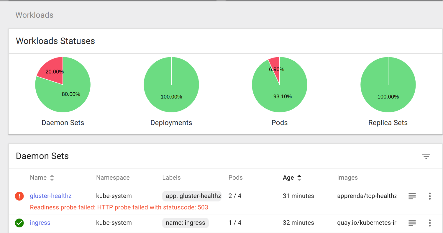
Task: Click the green check status icon of ingress
Action: pyautogui.click(x=19, y=223)
